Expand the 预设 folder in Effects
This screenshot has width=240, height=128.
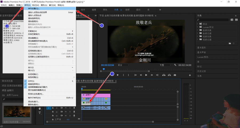pyautogui.click(x=197, y=24)
